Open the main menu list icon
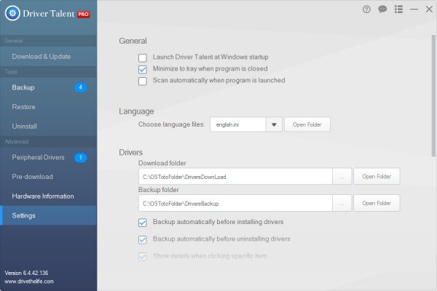 (398, 9)
